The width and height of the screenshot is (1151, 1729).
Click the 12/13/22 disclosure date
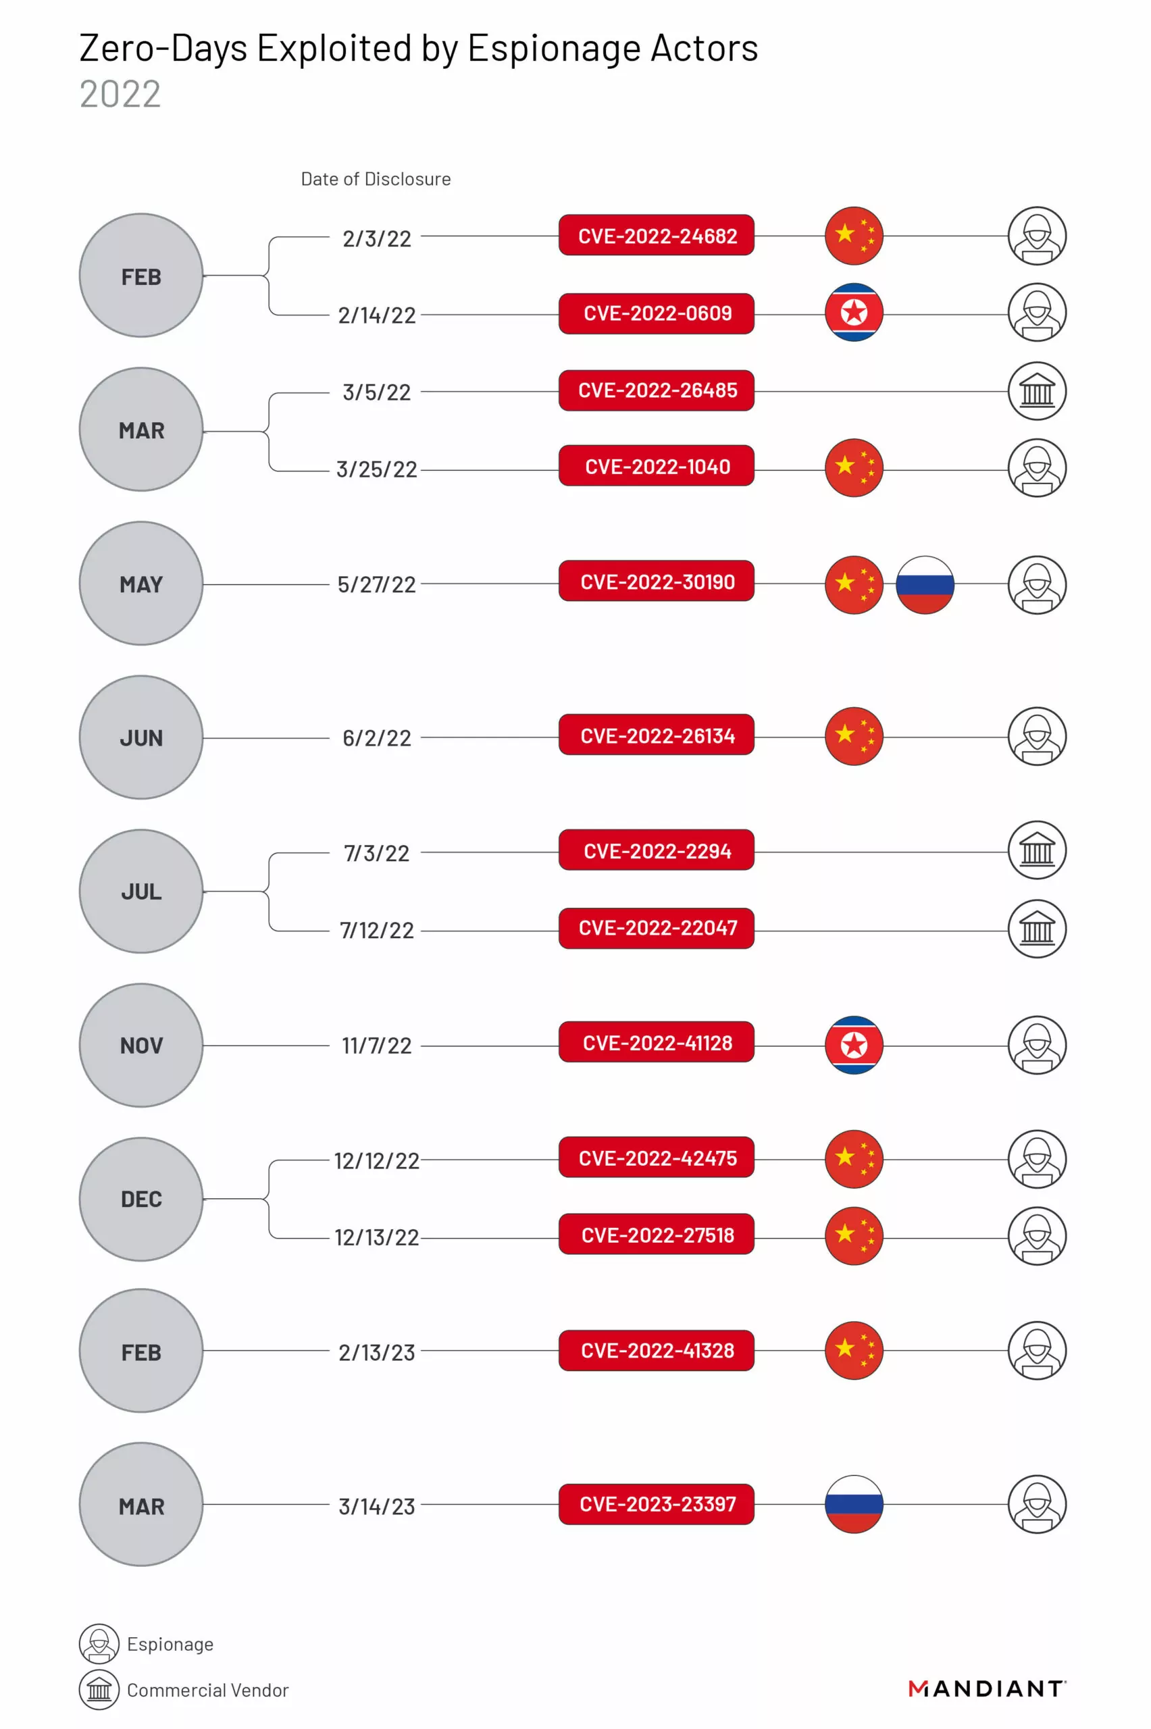(x=376, y=1237)
